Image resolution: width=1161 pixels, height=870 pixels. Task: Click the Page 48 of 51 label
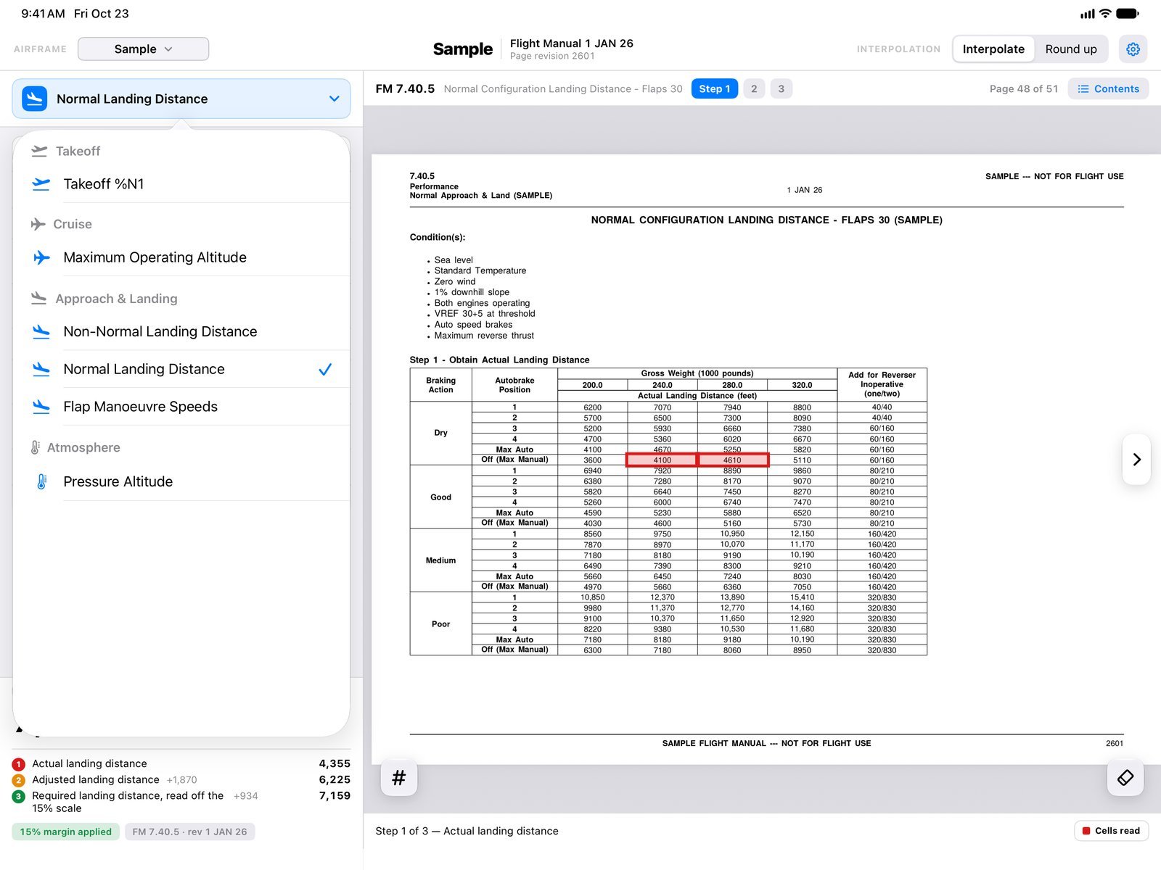[1024, 88]
